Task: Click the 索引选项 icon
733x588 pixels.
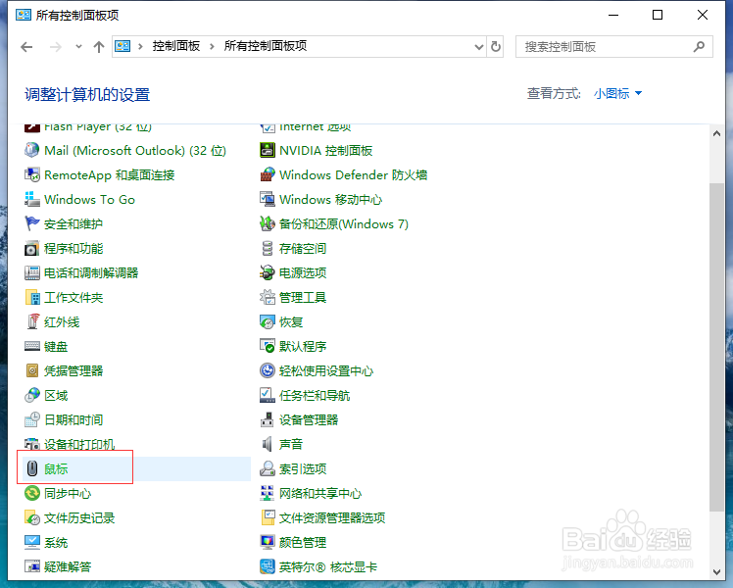Action: click(x=267, y=468)
